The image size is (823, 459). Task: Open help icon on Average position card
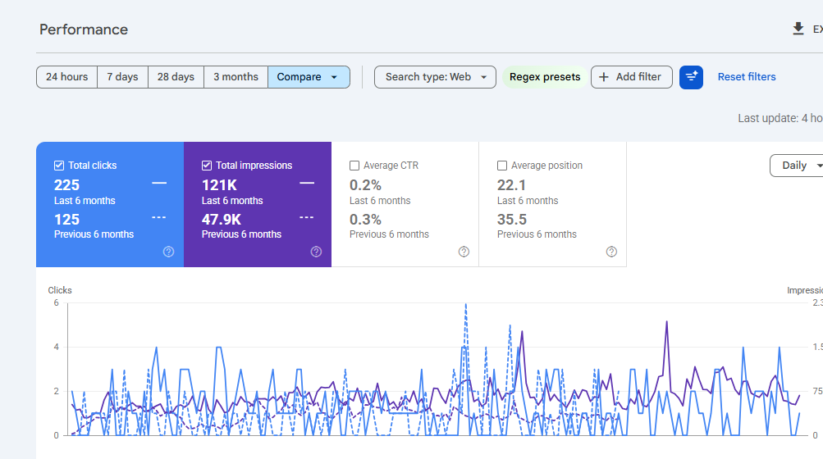coord(611,252)
